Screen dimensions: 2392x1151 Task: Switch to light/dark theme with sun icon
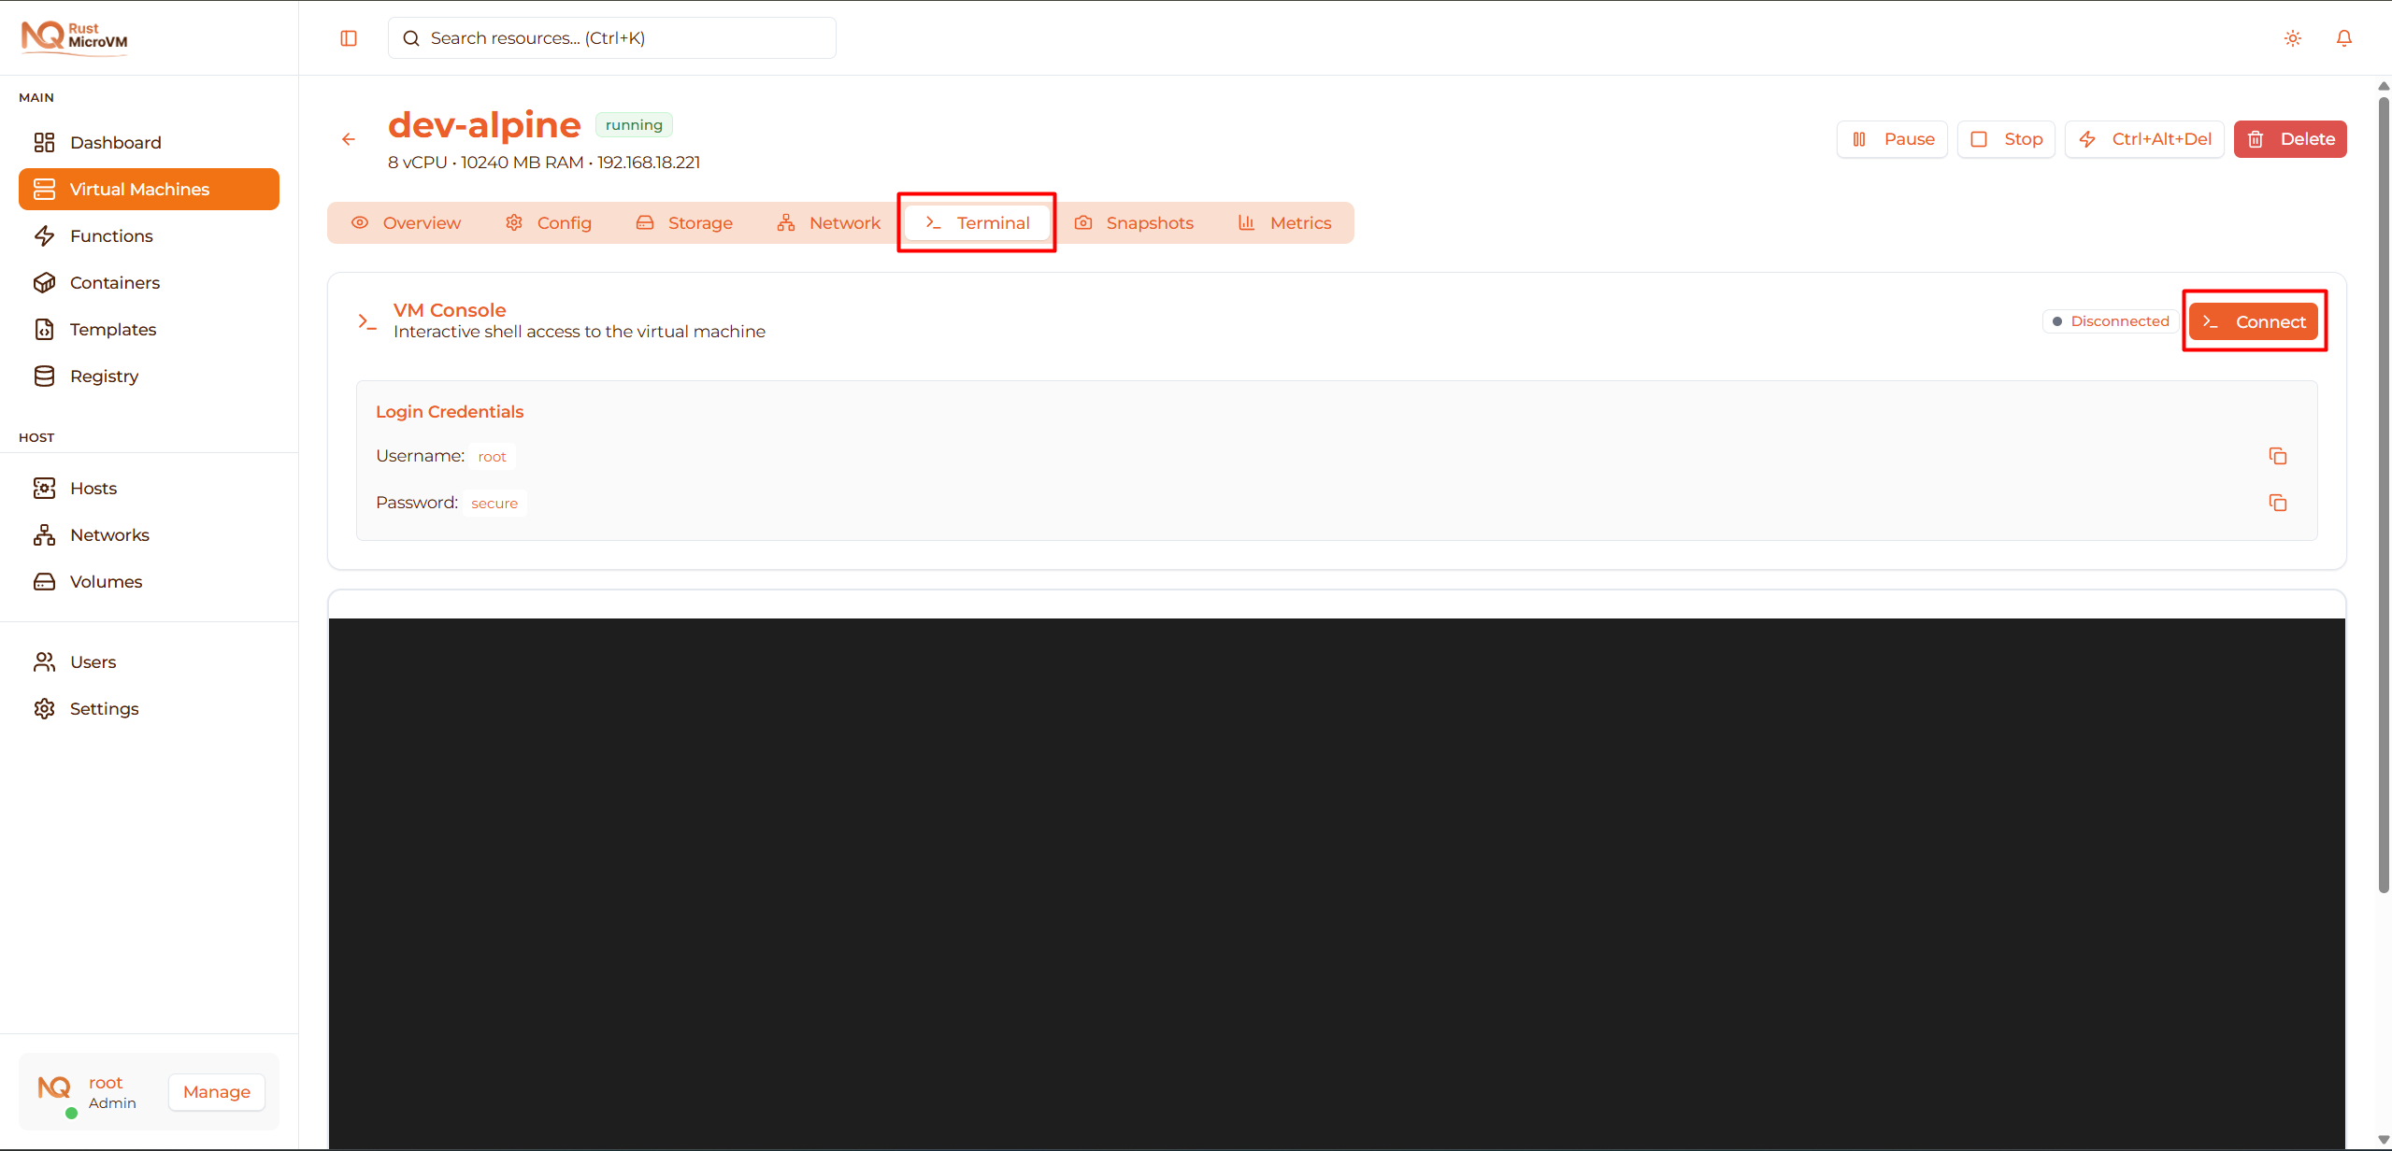pos(2291,37)
